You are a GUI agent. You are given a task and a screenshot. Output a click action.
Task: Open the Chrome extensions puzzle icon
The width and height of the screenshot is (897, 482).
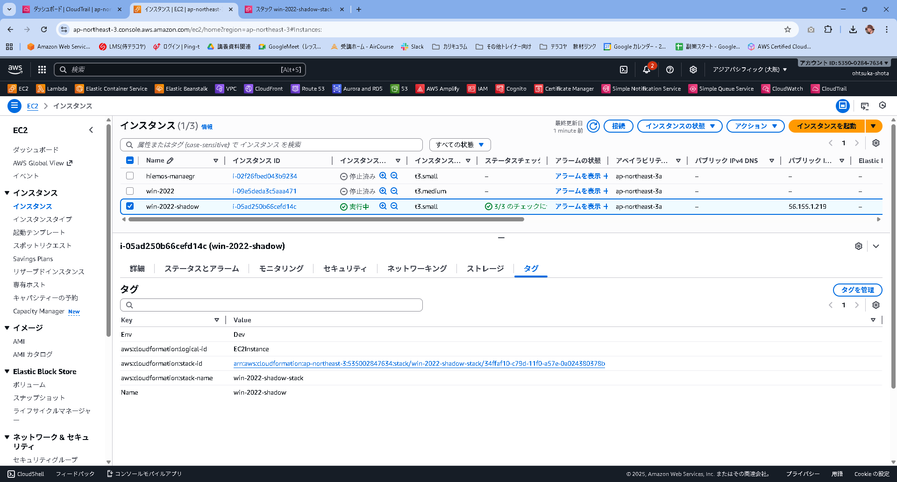click(828, 29)
